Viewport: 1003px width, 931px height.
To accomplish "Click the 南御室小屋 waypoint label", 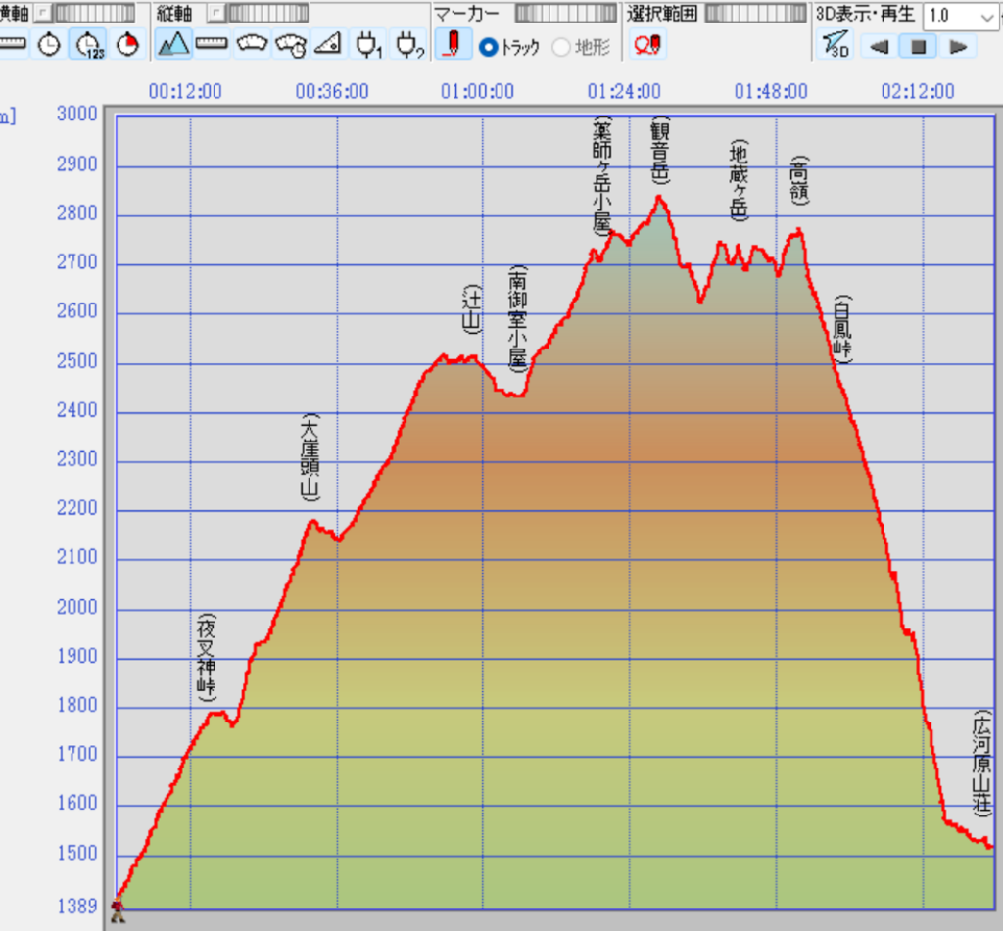I will click(517, 318).
